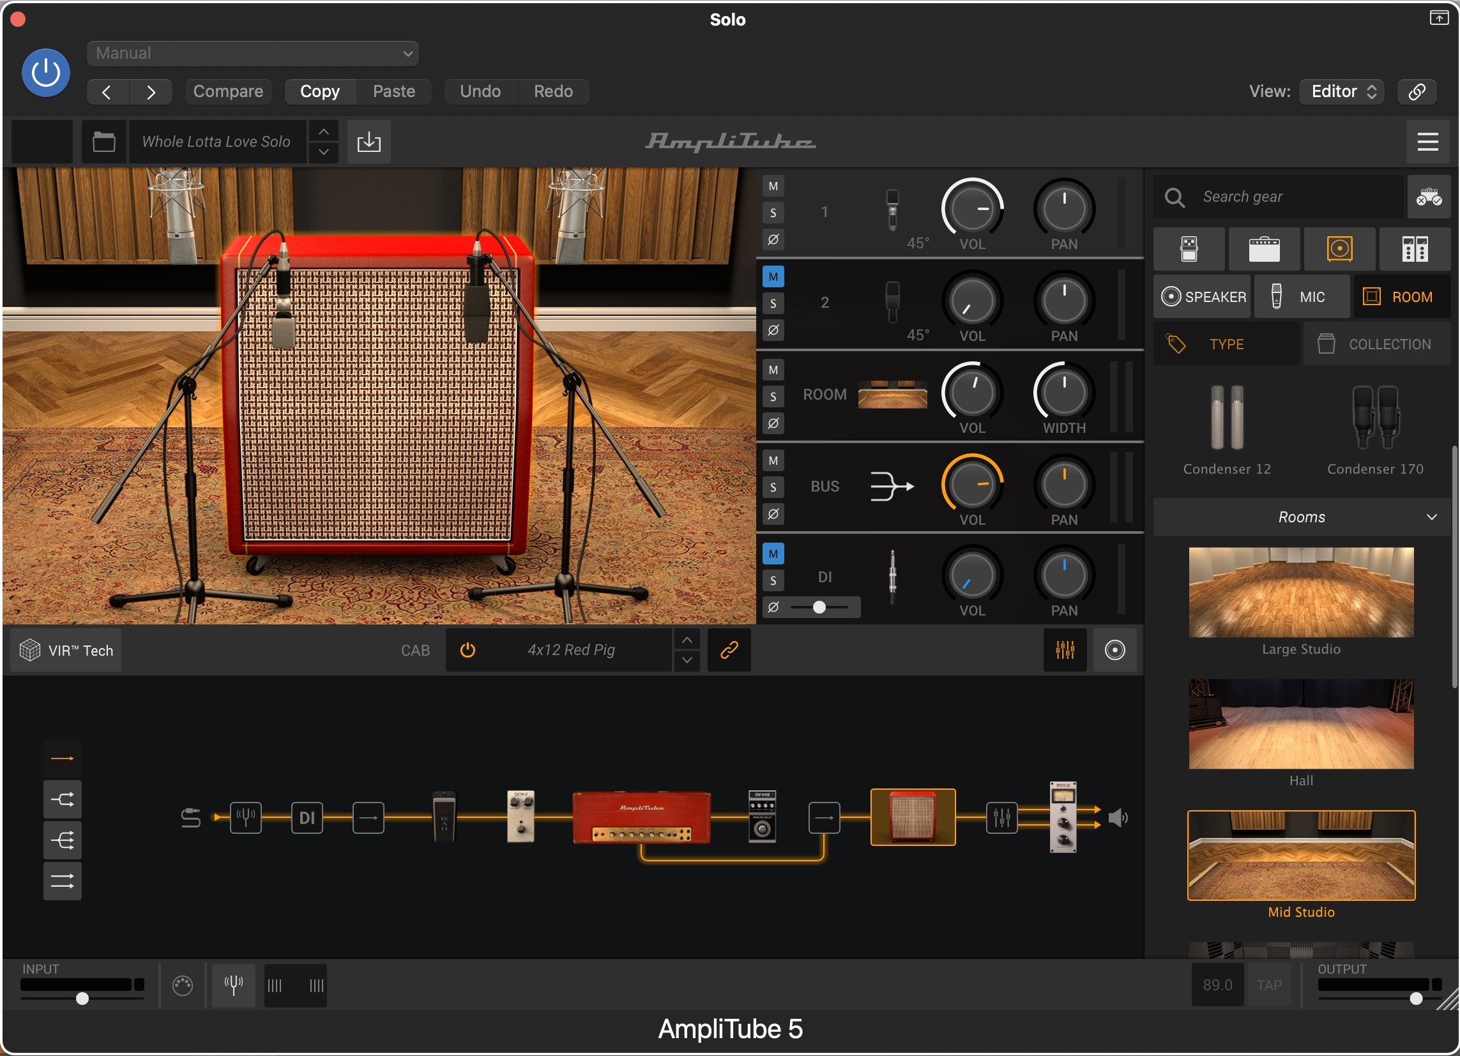Choose Condenser 12 room mics
1460x1056 pixels.
click(x=1227, y=430)
